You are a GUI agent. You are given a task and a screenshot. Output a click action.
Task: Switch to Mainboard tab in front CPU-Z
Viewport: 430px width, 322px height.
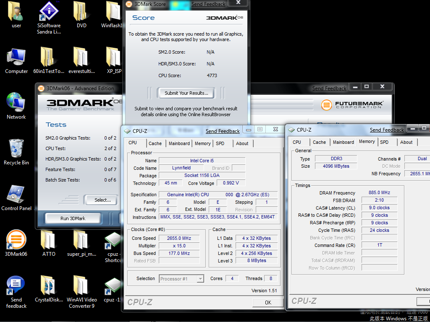pos(179,143)
